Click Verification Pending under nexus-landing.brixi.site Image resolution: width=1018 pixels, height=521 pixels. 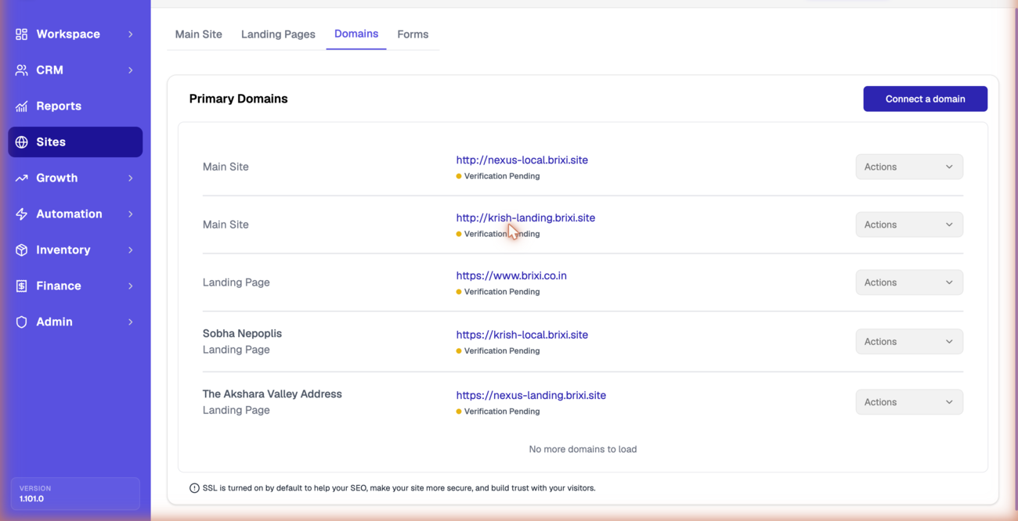(498, 411)
